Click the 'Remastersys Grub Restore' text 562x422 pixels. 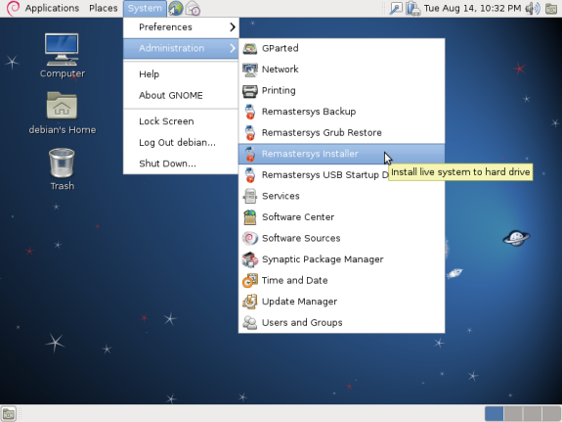[322, 133]
